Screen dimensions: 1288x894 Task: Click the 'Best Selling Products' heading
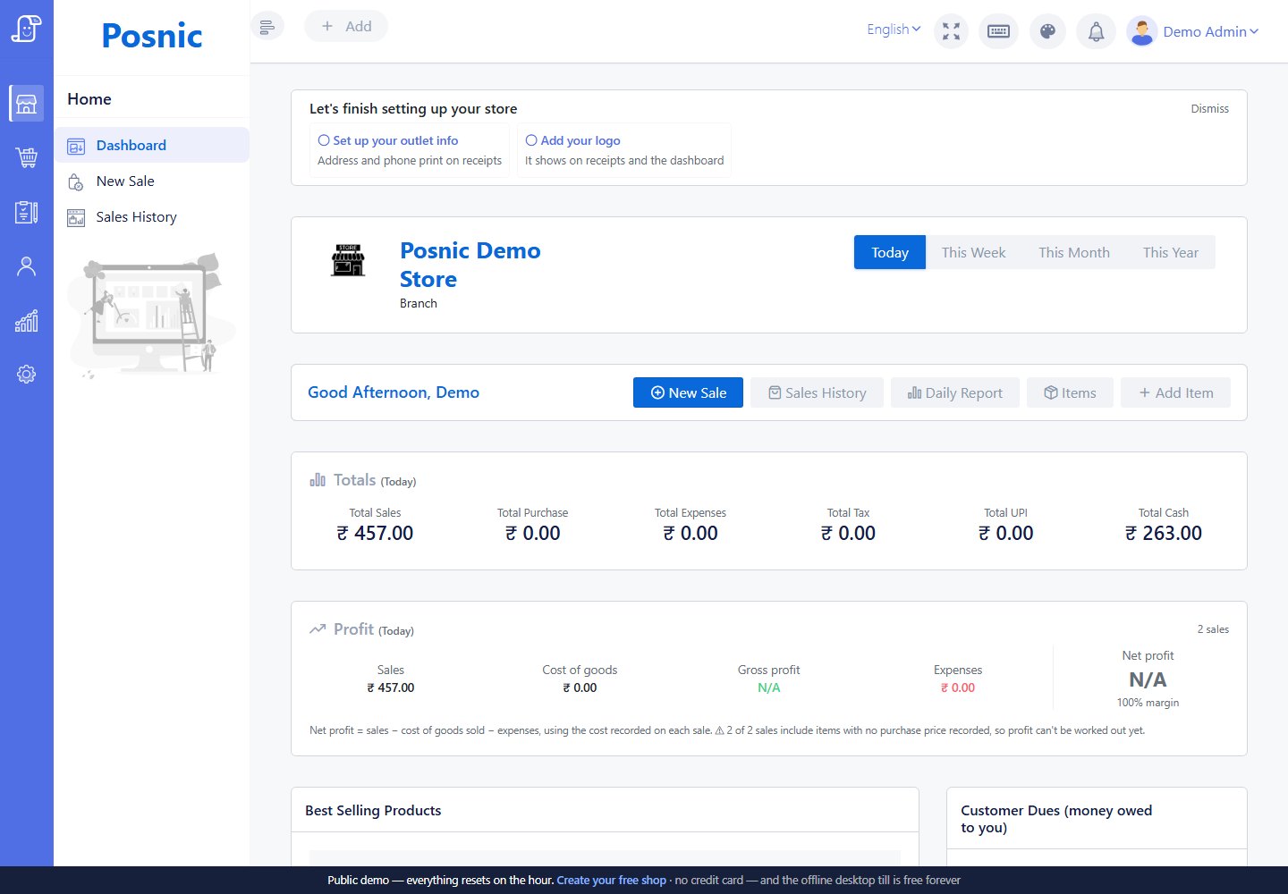click(373, 811)
